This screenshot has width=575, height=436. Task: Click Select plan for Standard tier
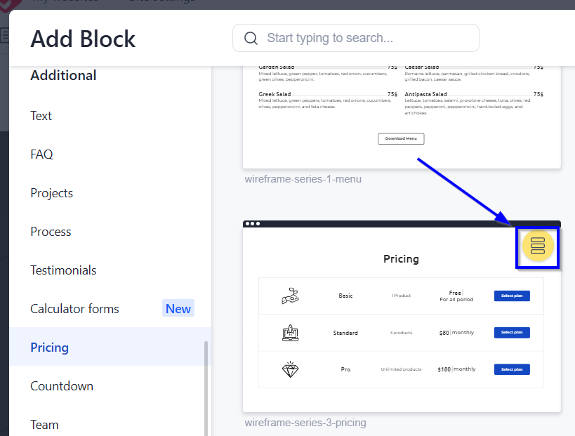(512, 332)
